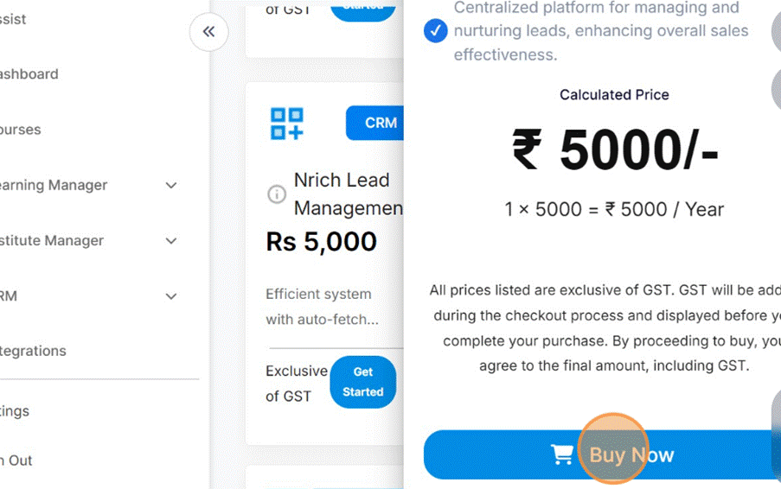Open the Dashboard sidebar item
Screen dimensions: 781x489
(29, 74)
